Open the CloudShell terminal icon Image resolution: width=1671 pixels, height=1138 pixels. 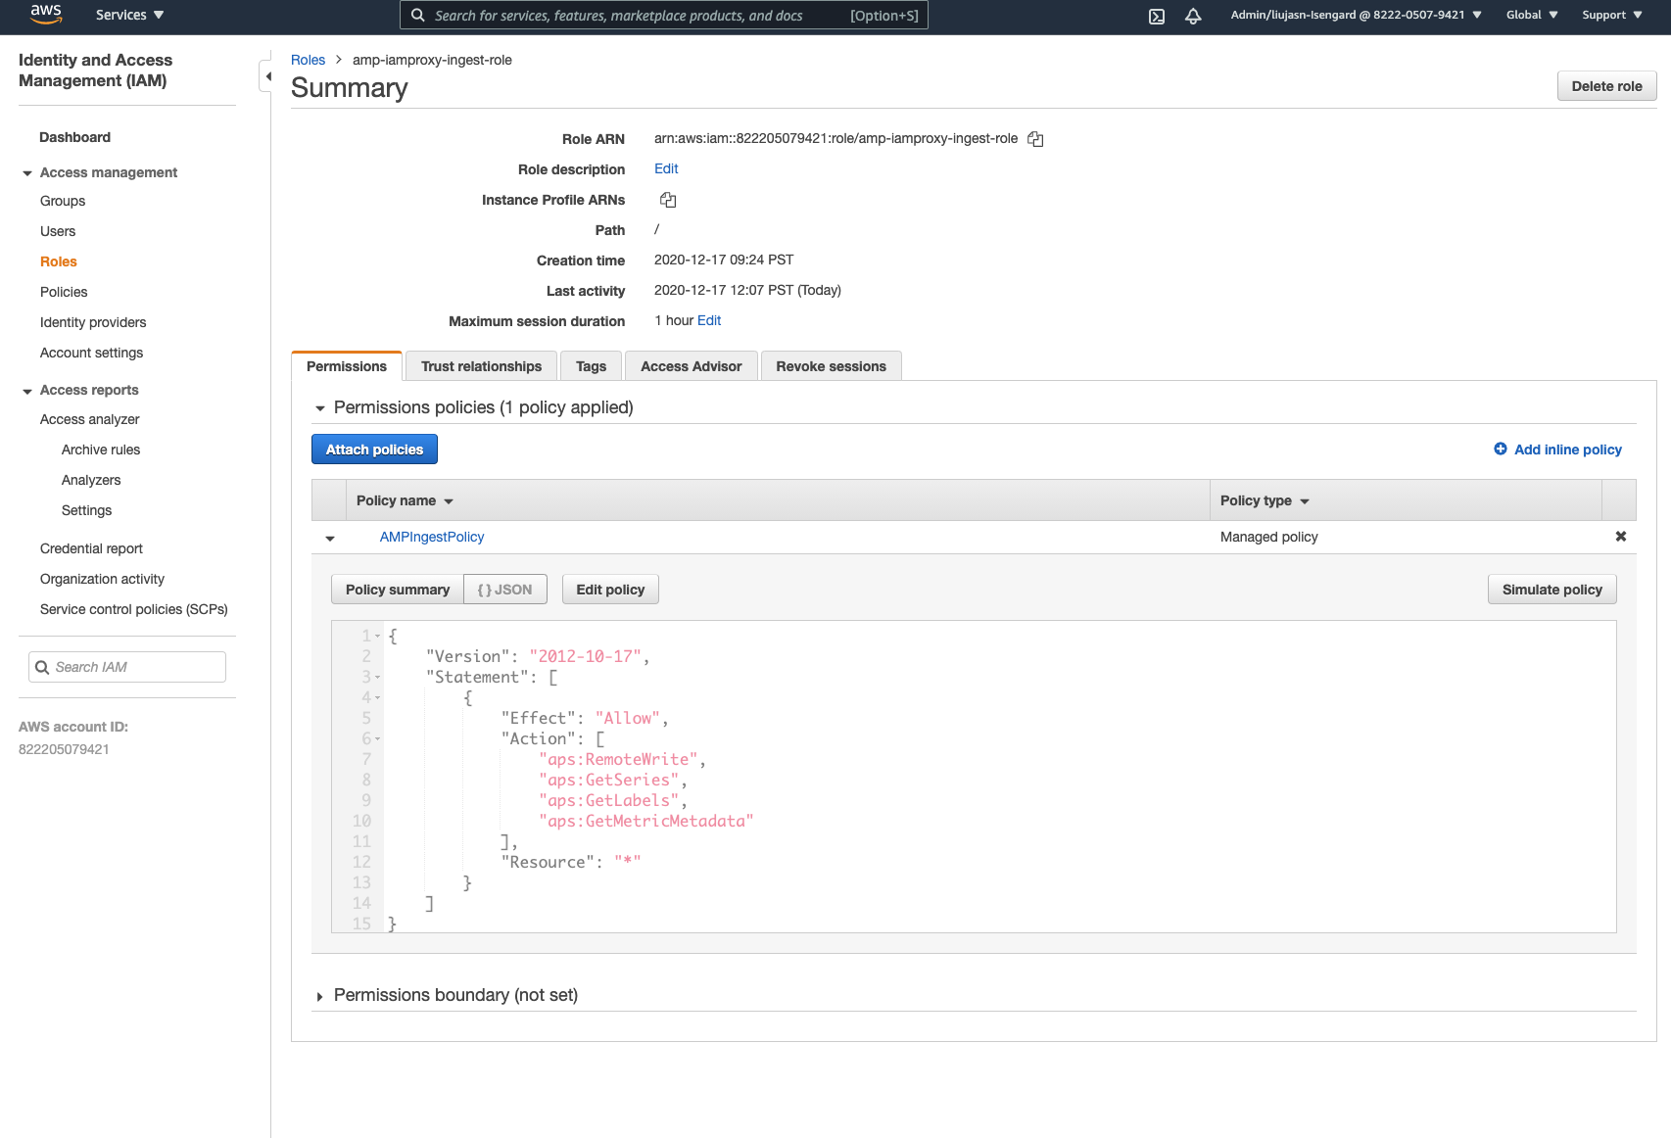1157,16
